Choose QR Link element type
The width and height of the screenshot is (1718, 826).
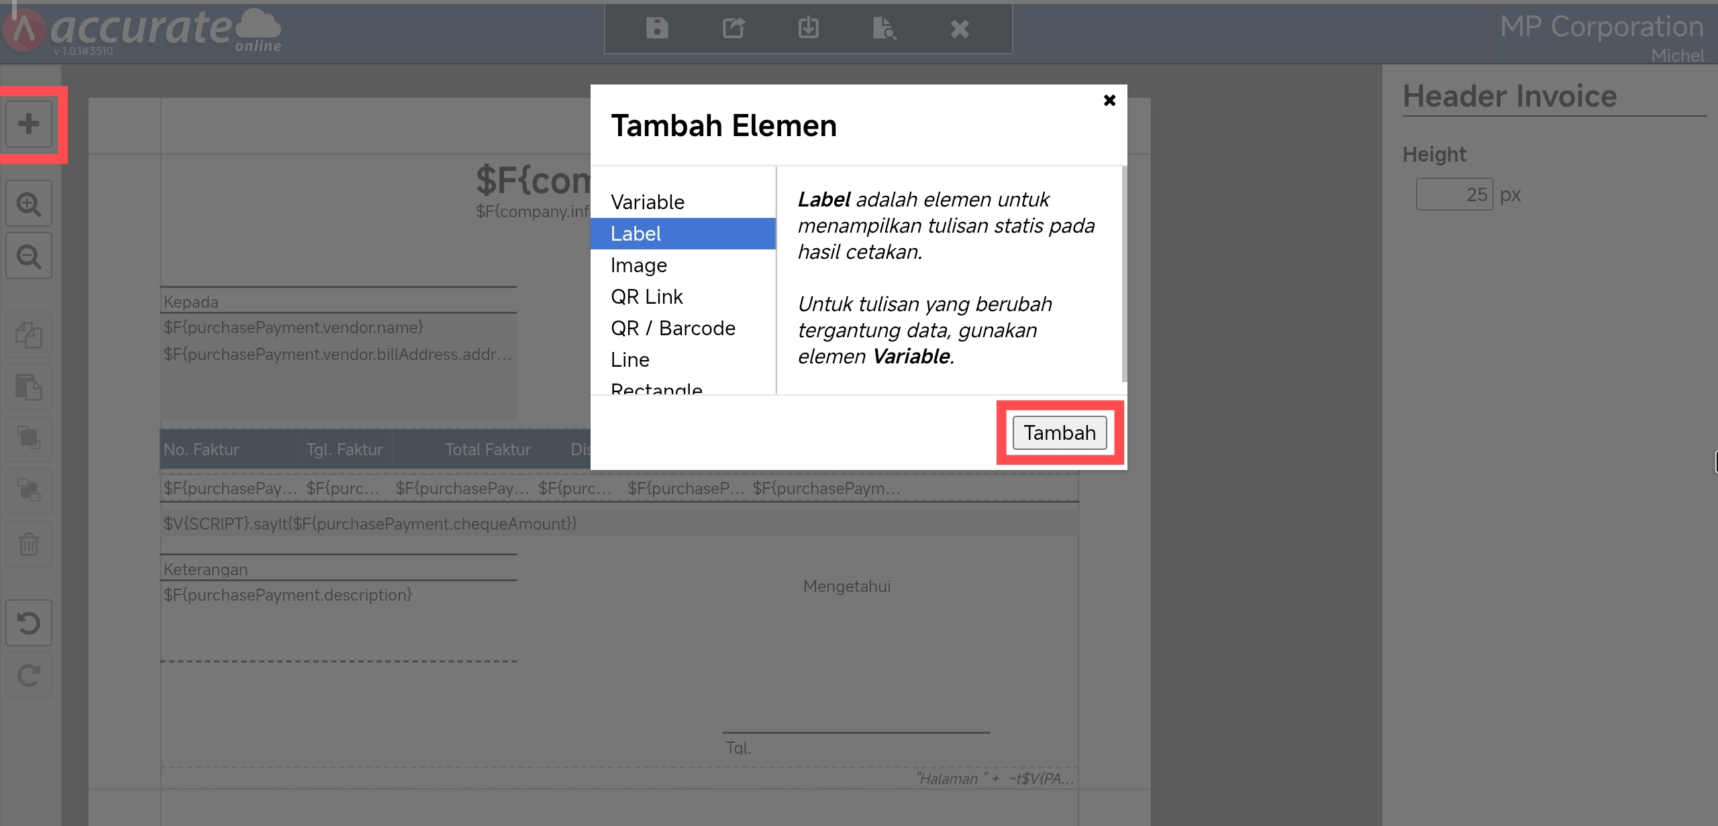(x=646, y=296)
